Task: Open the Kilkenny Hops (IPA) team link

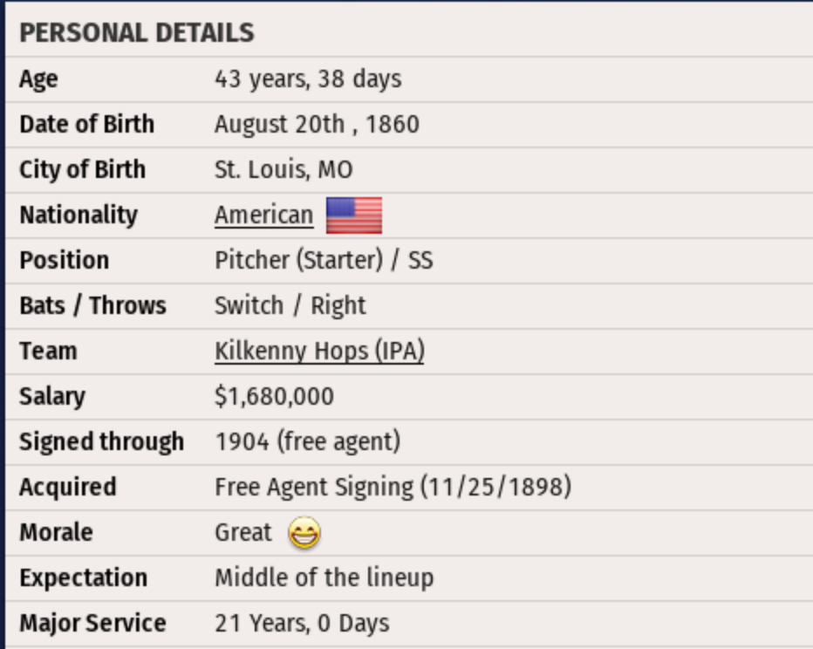Action: click(x=319, y=352)
